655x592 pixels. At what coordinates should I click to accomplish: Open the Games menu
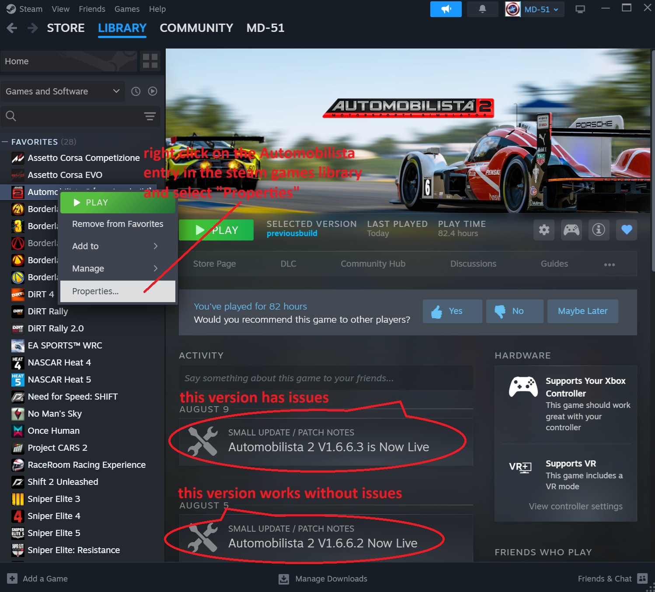tap(127, 9)
